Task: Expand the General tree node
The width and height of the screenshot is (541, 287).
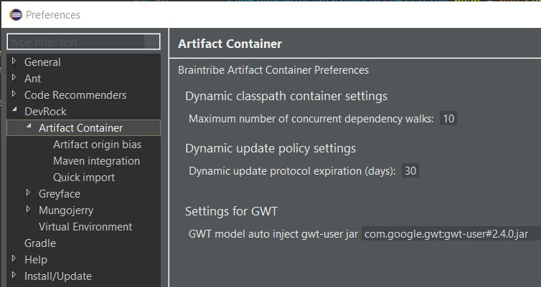Action: tap(14, 62)
